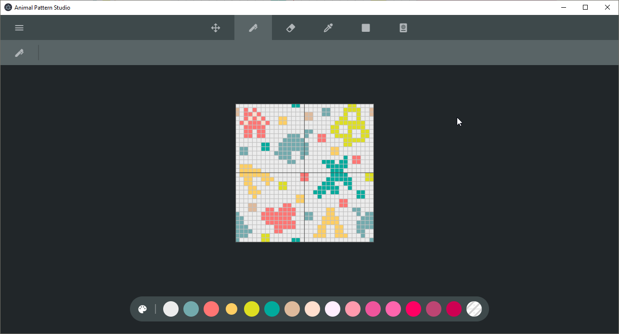
Task: Pick the dark crimson color swatch
Action: coord(454,309)
